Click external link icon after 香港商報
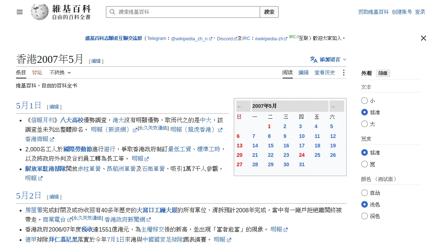This screenshot has height=245, width=437. (52, 139)
